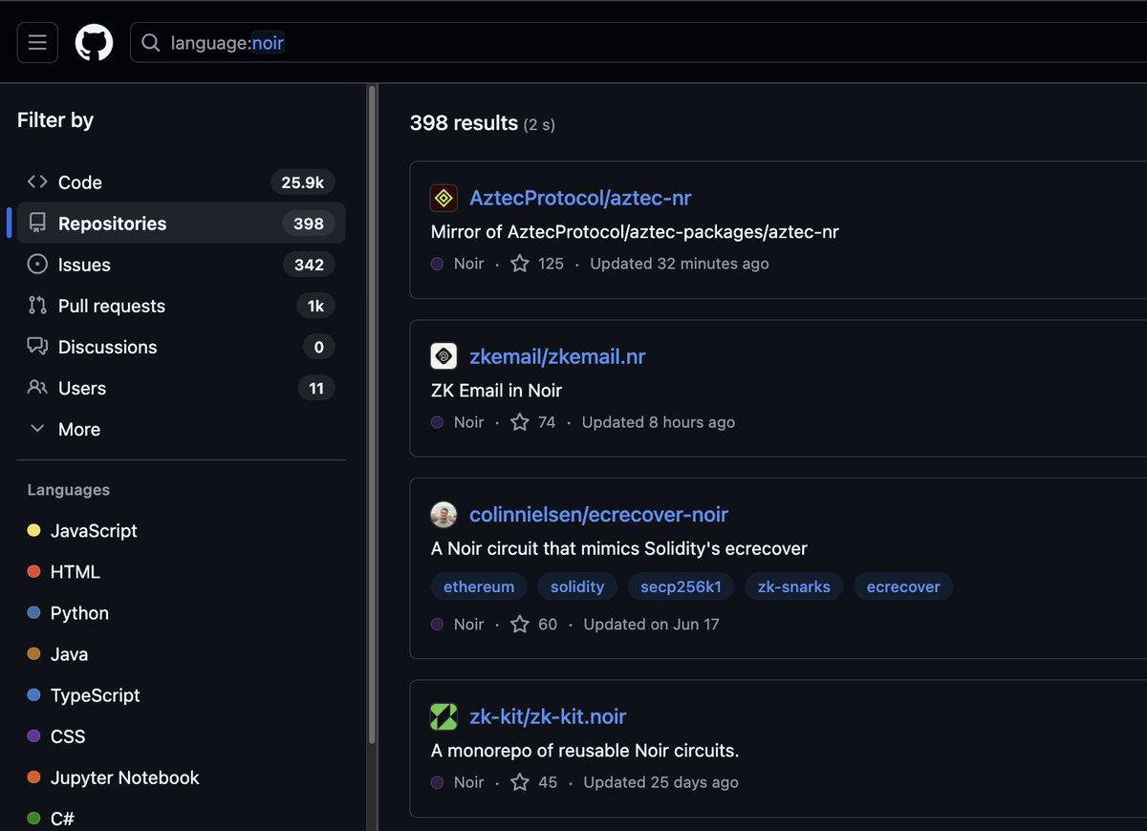Select the ecrecover topic tag
Image resolution: width=1147 pixels, height=831 pixels.
tap(903, 586)
